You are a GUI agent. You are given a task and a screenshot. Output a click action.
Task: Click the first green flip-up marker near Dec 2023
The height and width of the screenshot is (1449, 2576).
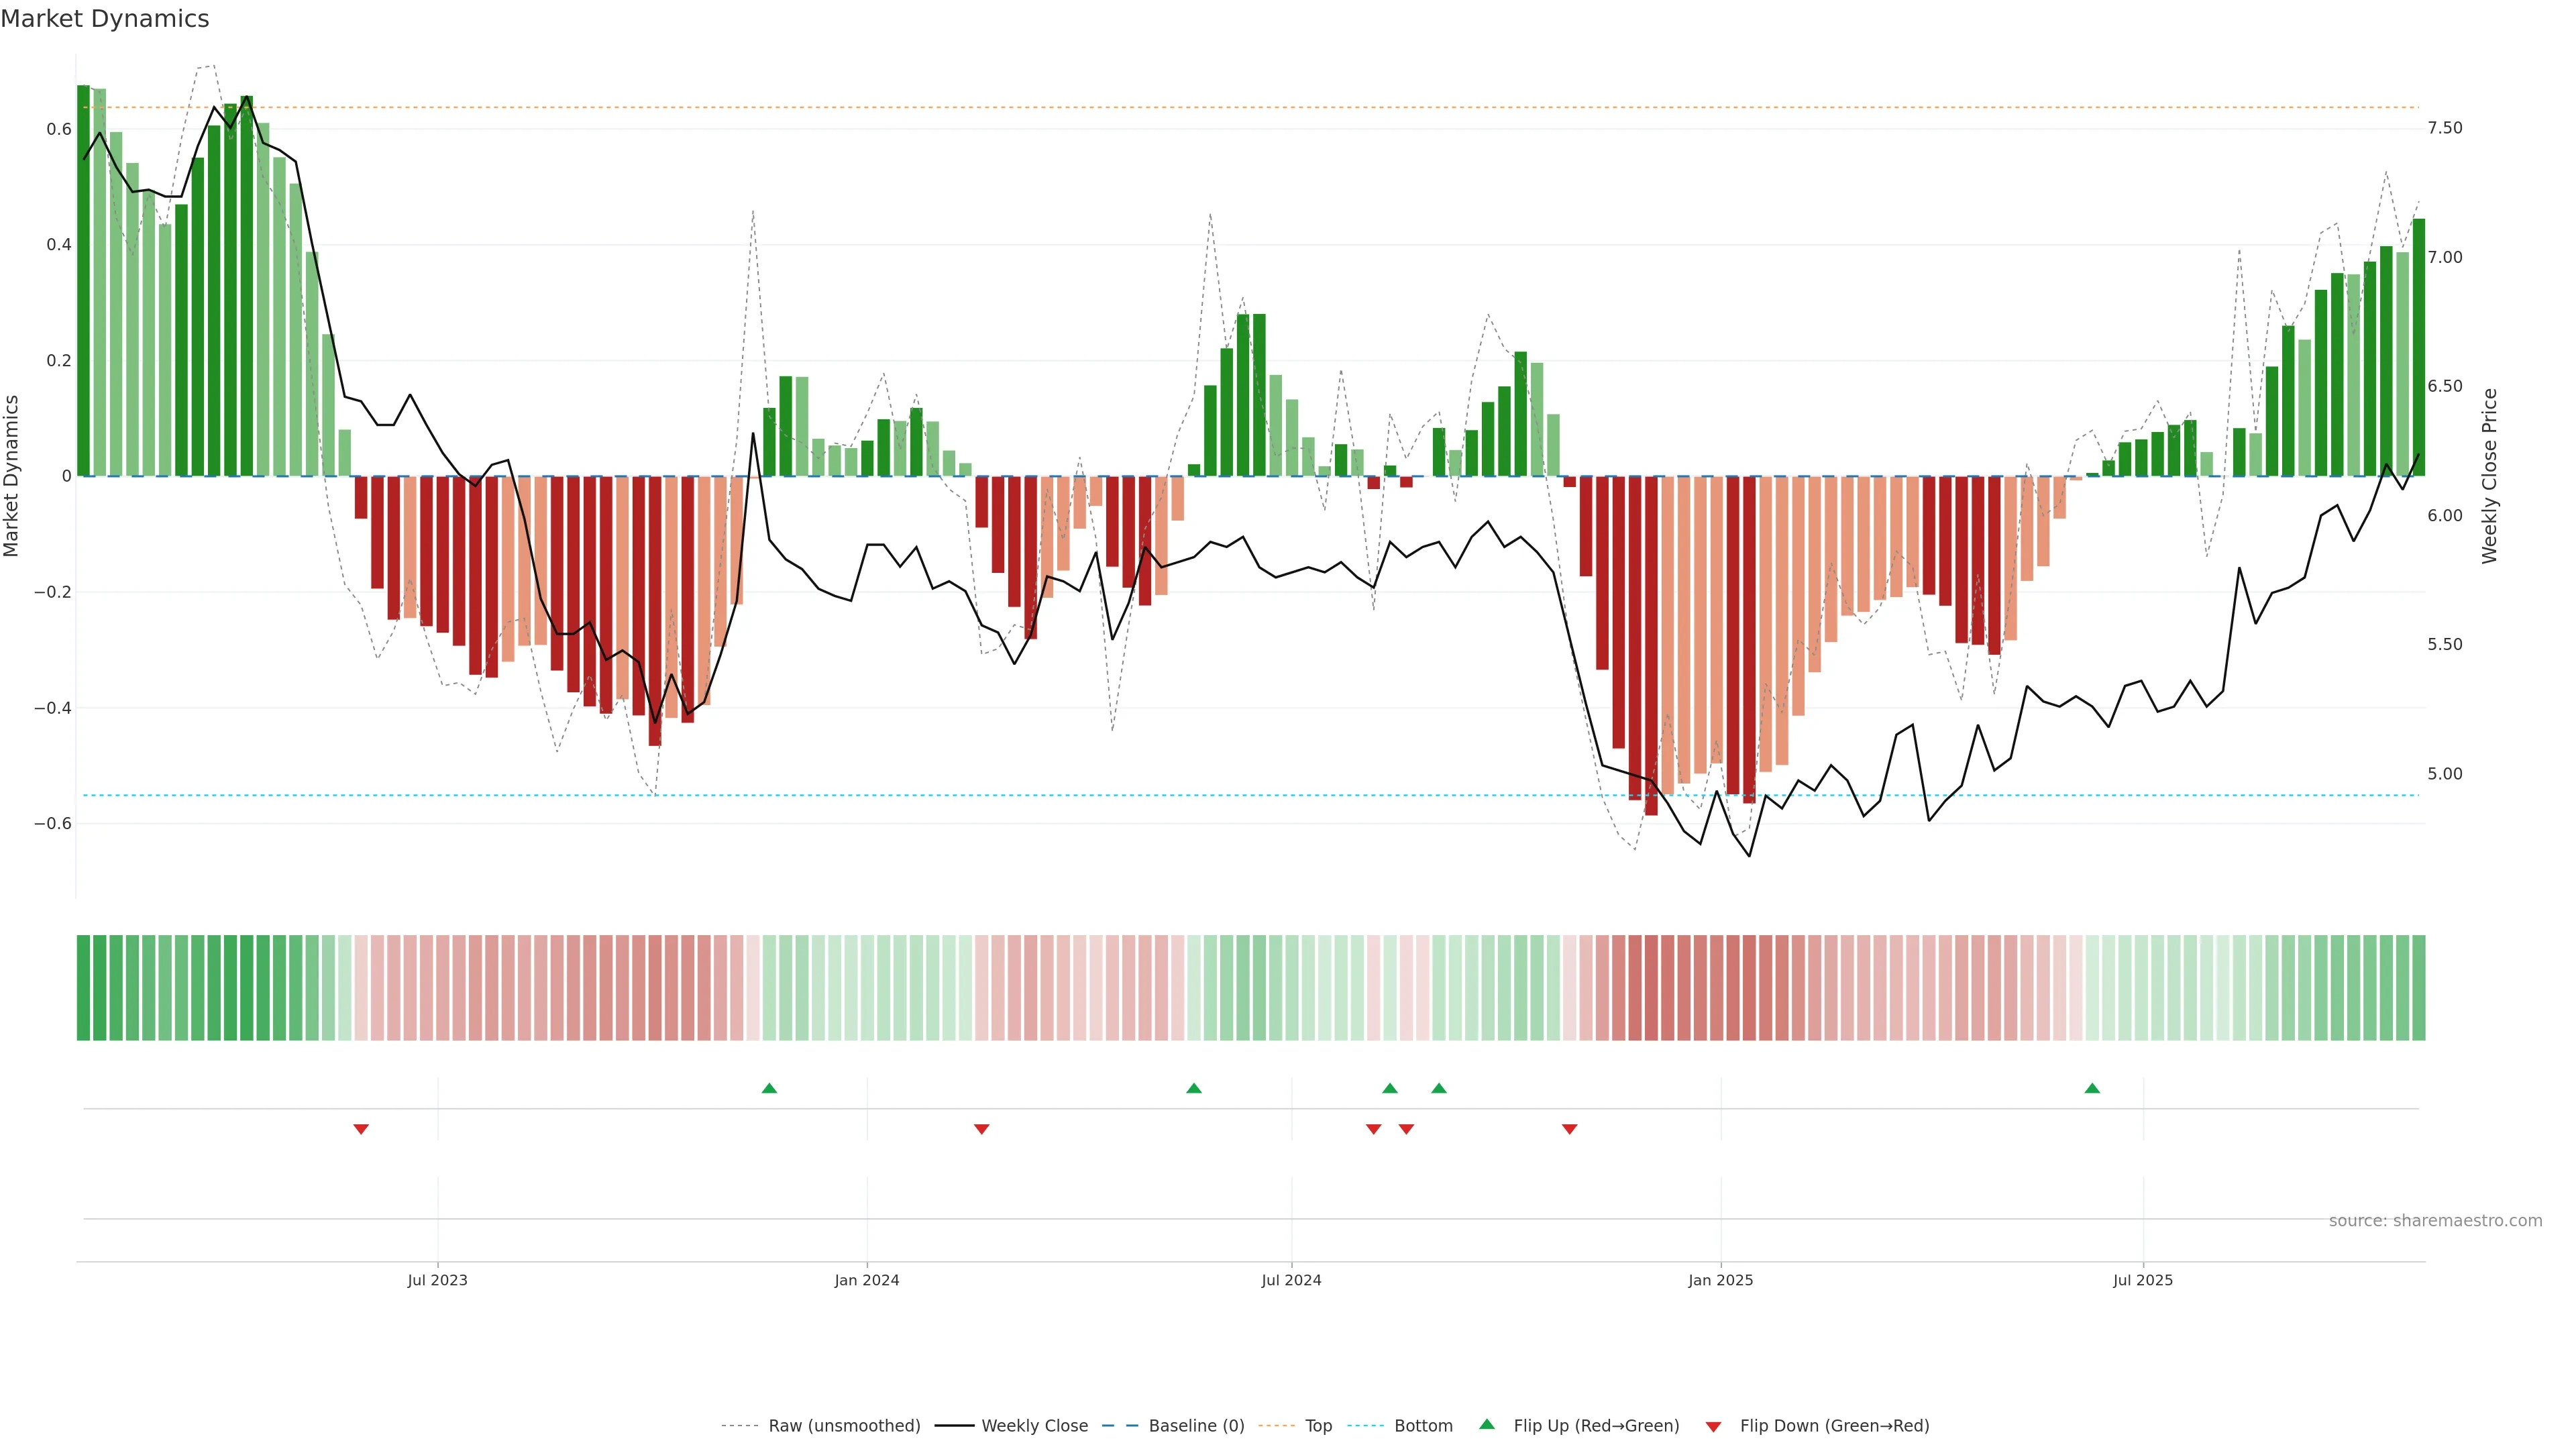(769, 1088)
